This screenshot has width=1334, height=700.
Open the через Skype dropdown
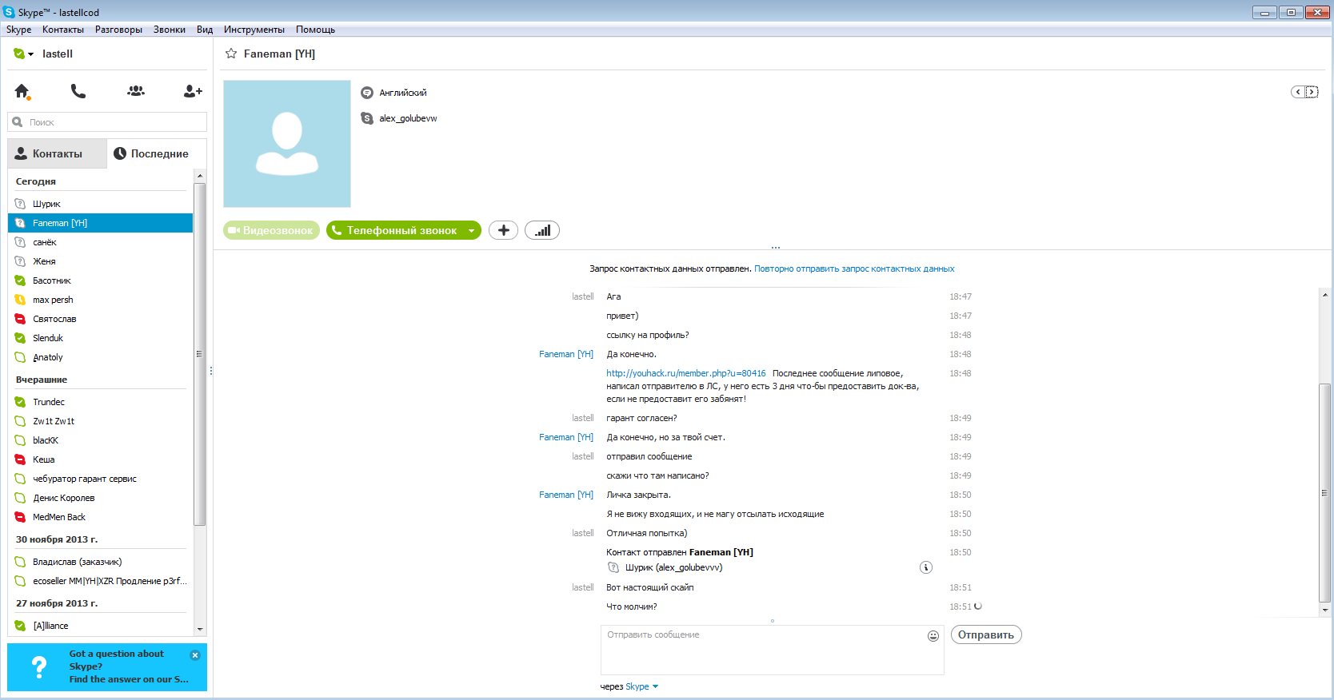(641, 686)
